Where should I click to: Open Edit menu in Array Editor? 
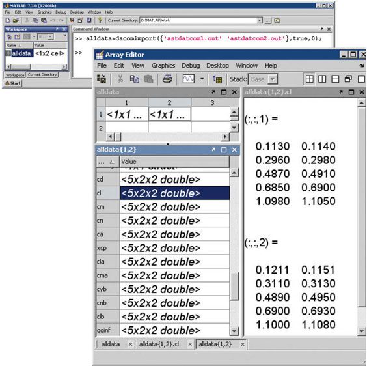[x=119, y=66]
